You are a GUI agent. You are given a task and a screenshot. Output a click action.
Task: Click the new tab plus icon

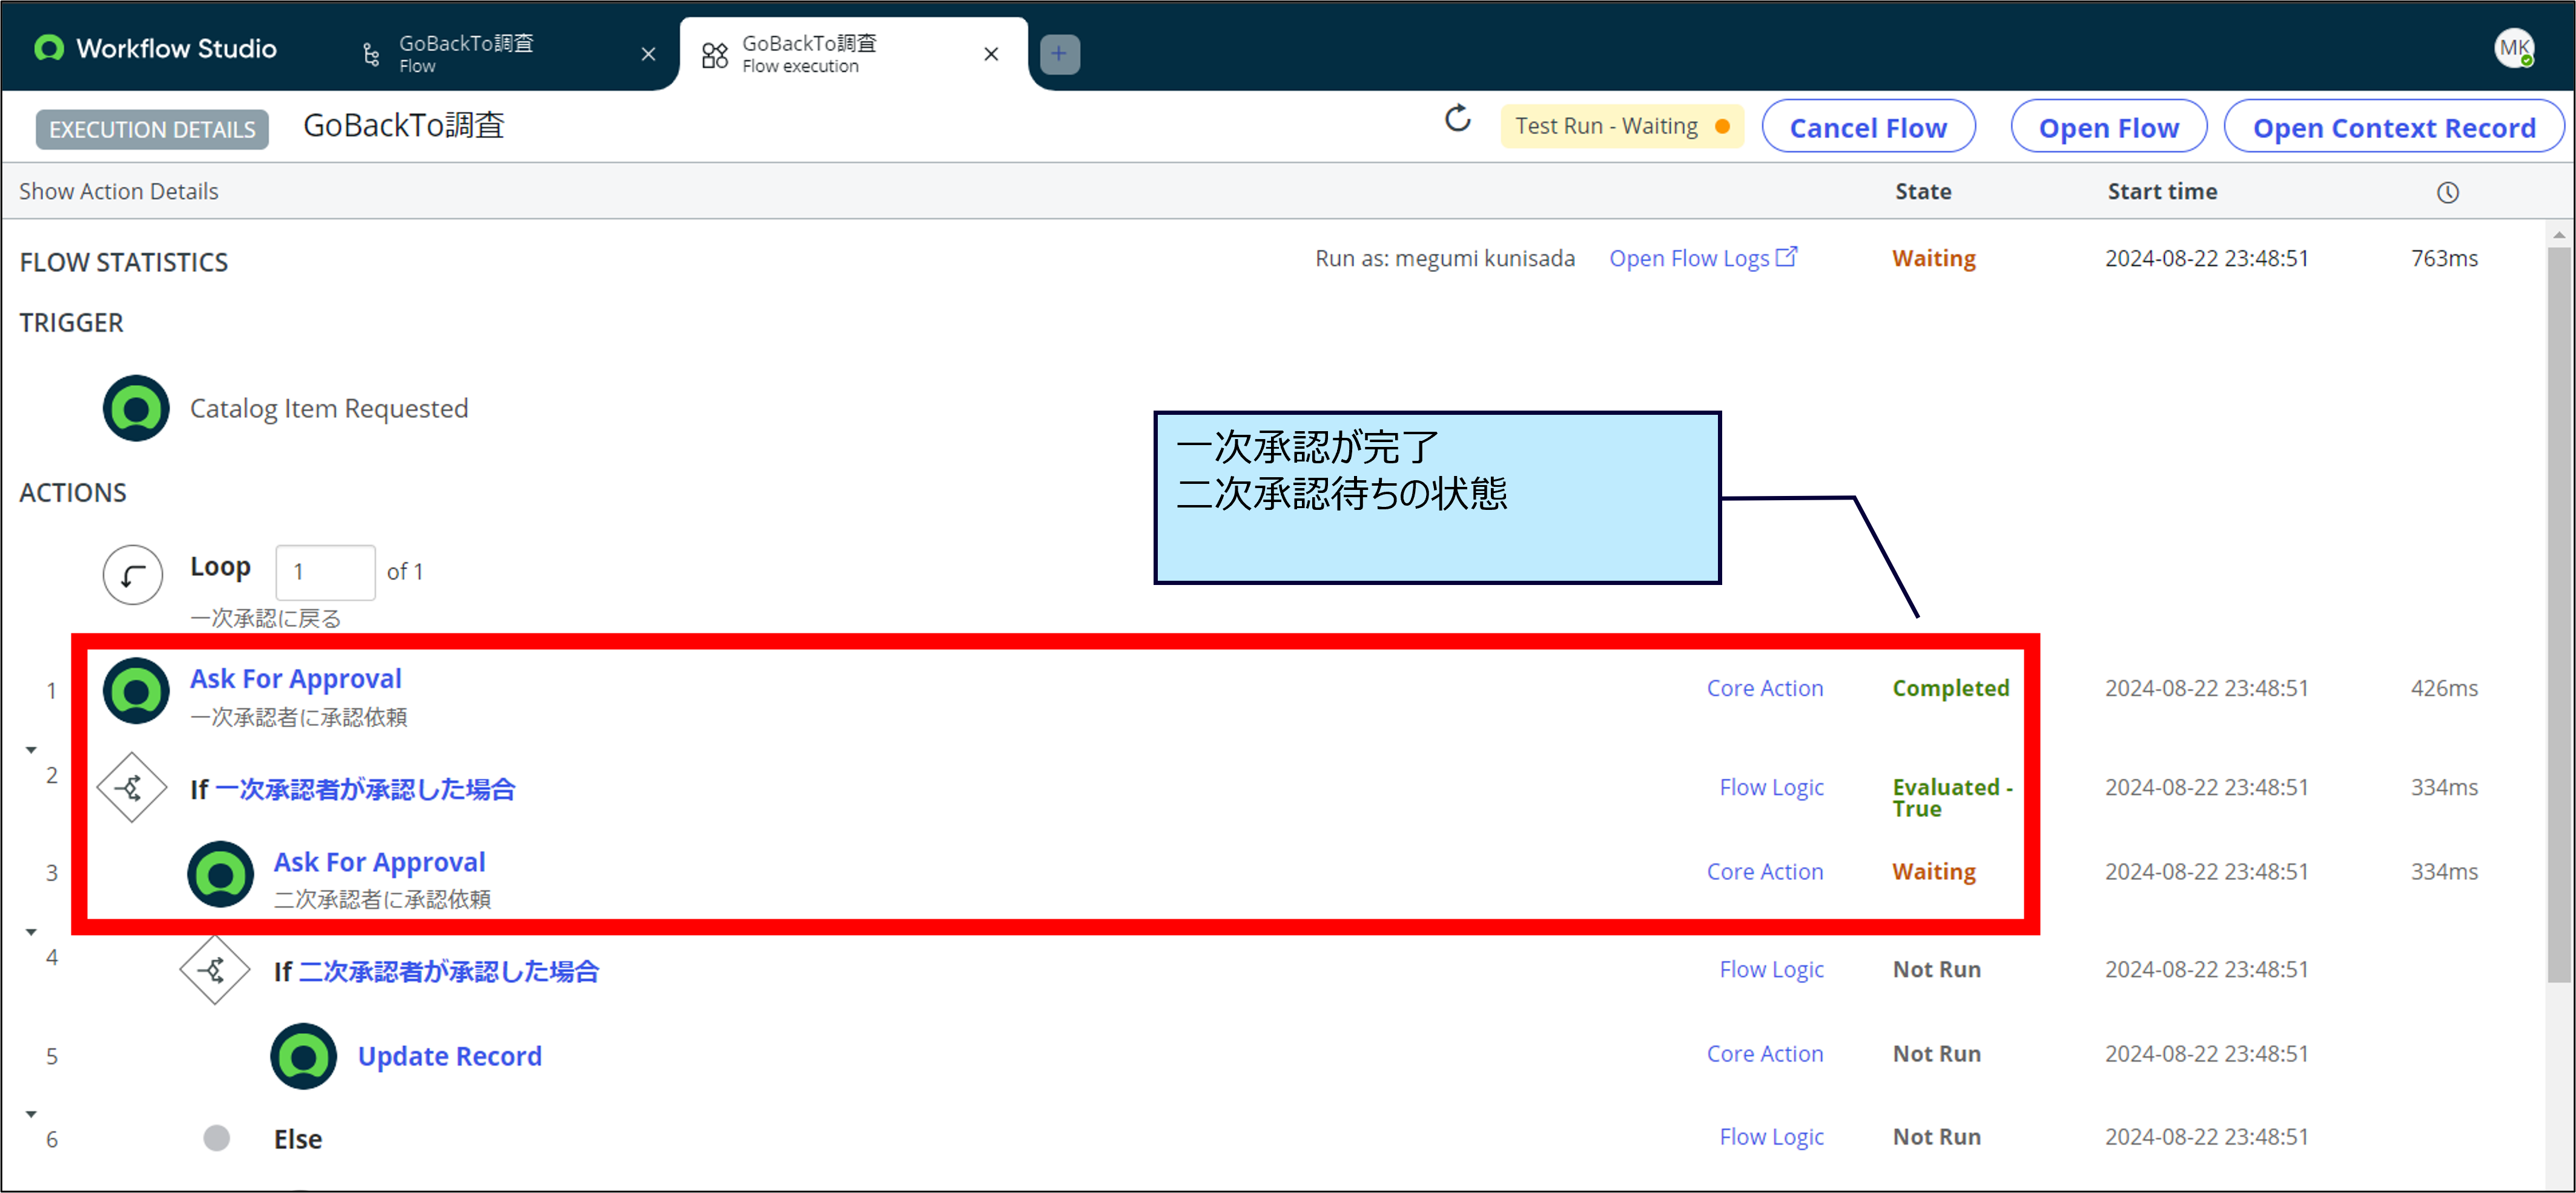[x=1059, y=54]
